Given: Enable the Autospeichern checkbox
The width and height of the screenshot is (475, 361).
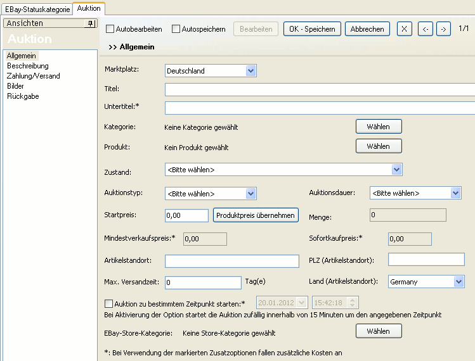Looking at the screenshot, I should [x=176, y=29].
